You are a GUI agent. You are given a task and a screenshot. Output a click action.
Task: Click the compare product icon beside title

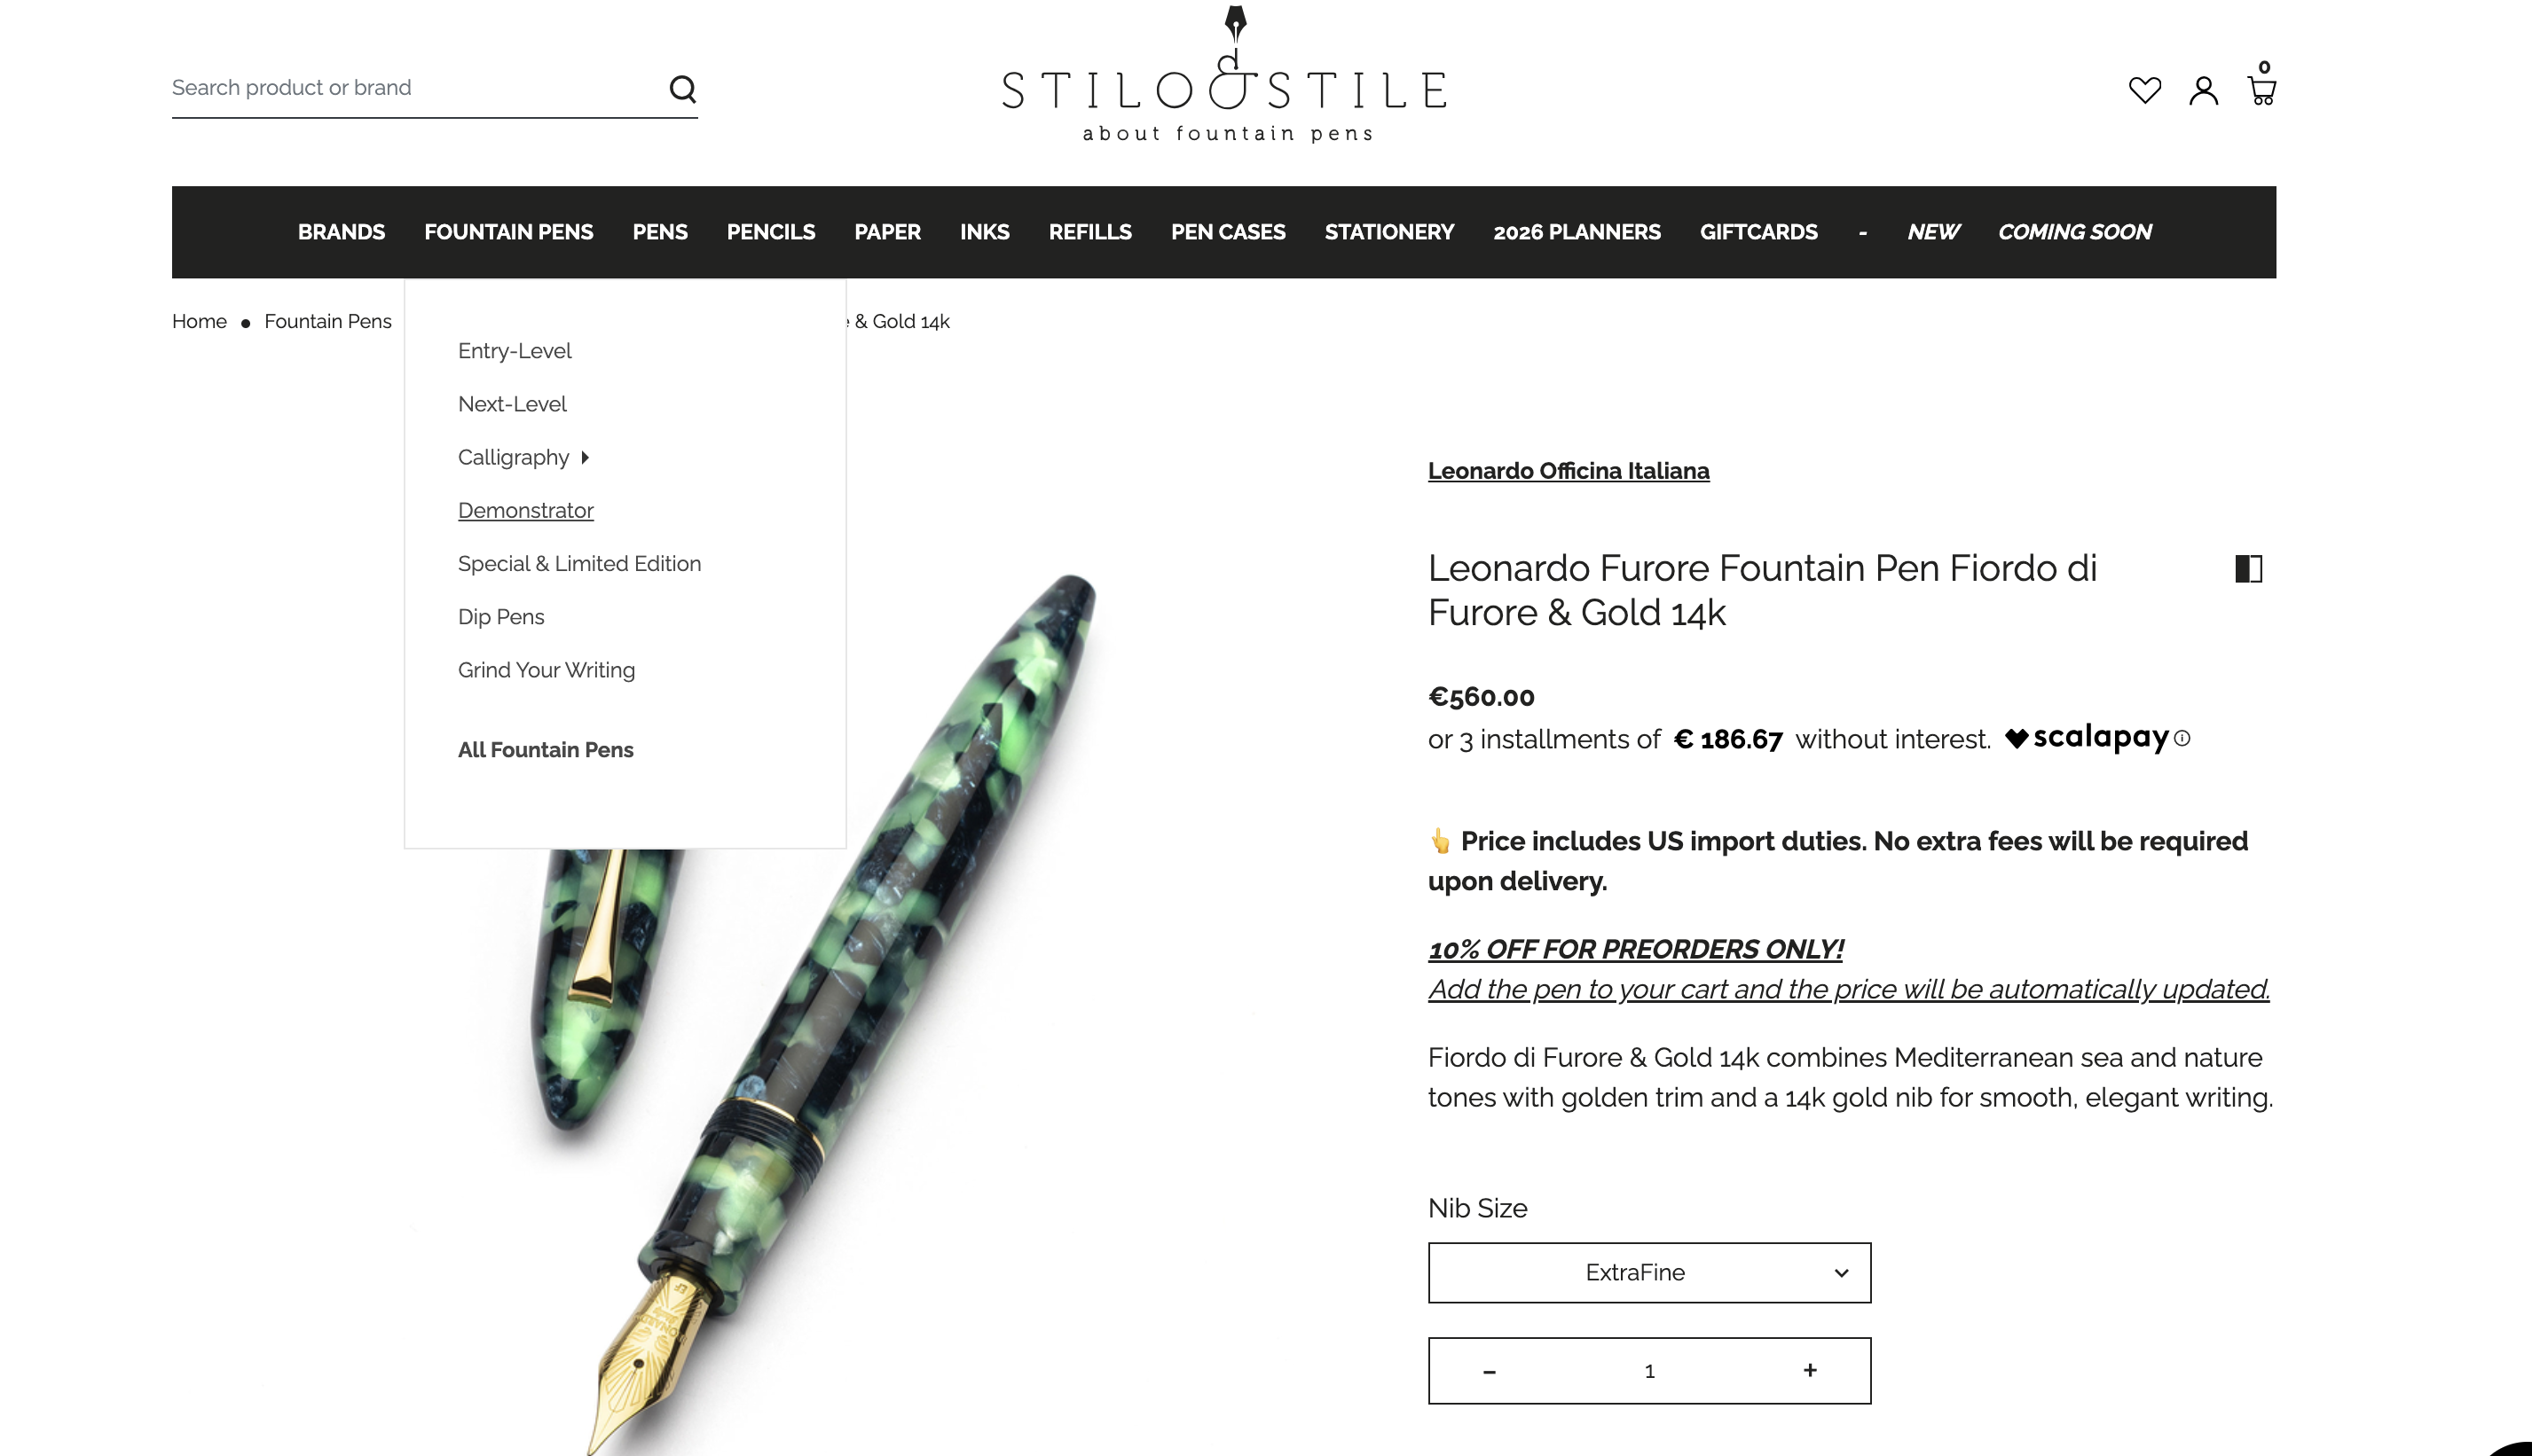click(x=2248, y=569)
